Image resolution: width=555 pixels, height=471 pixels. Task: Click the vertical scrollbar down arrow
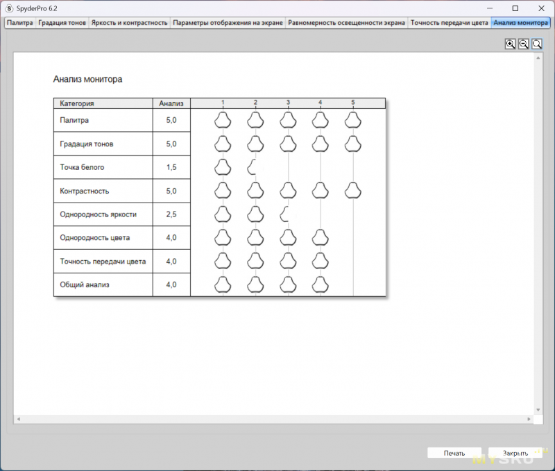coord(538,410)
